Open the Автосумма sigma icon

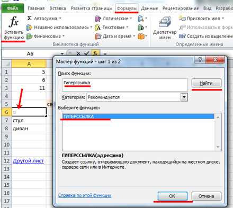pyautogui.click(x=30, y=19)
